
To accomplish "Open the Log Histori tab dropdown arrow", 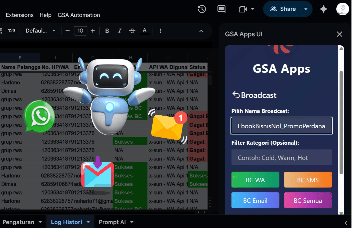I will click(88, 222).
